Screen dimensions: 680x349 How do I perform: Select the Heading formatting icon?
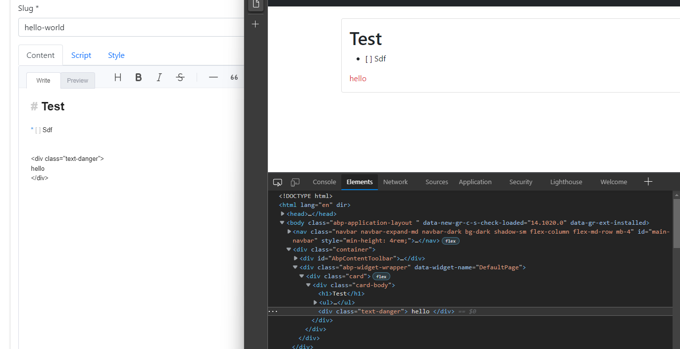[117, 77]
